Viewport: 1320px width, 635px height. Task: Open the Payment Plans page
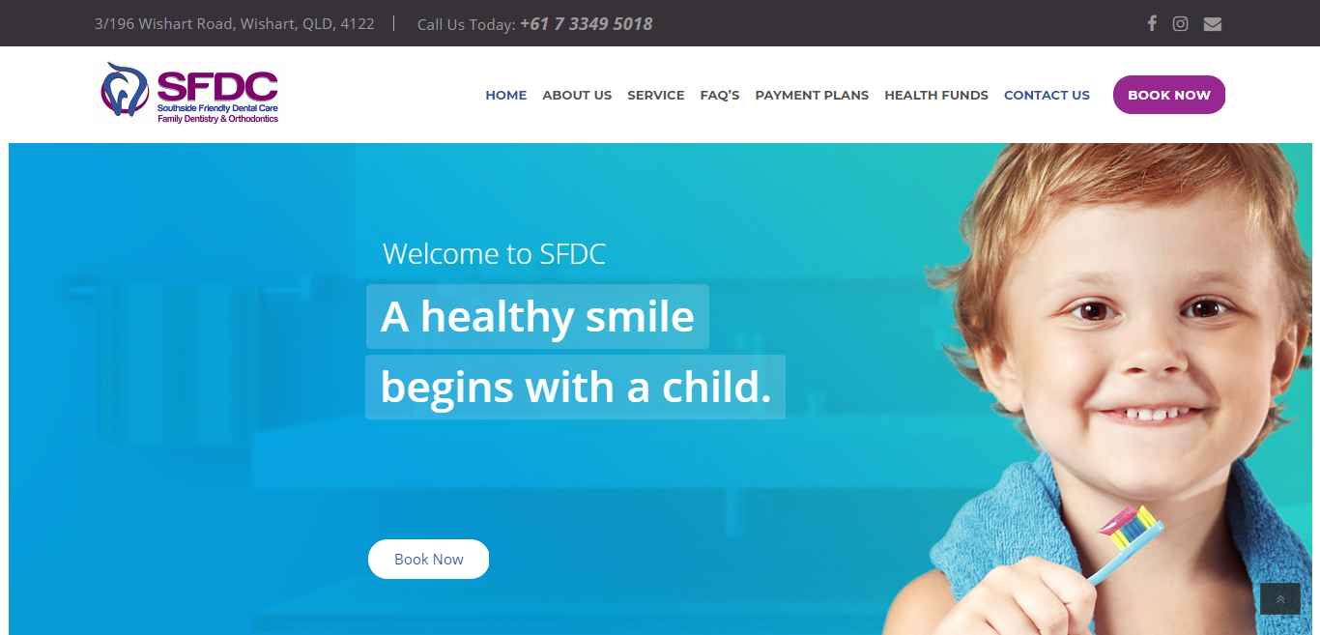[x=812, y=95]
